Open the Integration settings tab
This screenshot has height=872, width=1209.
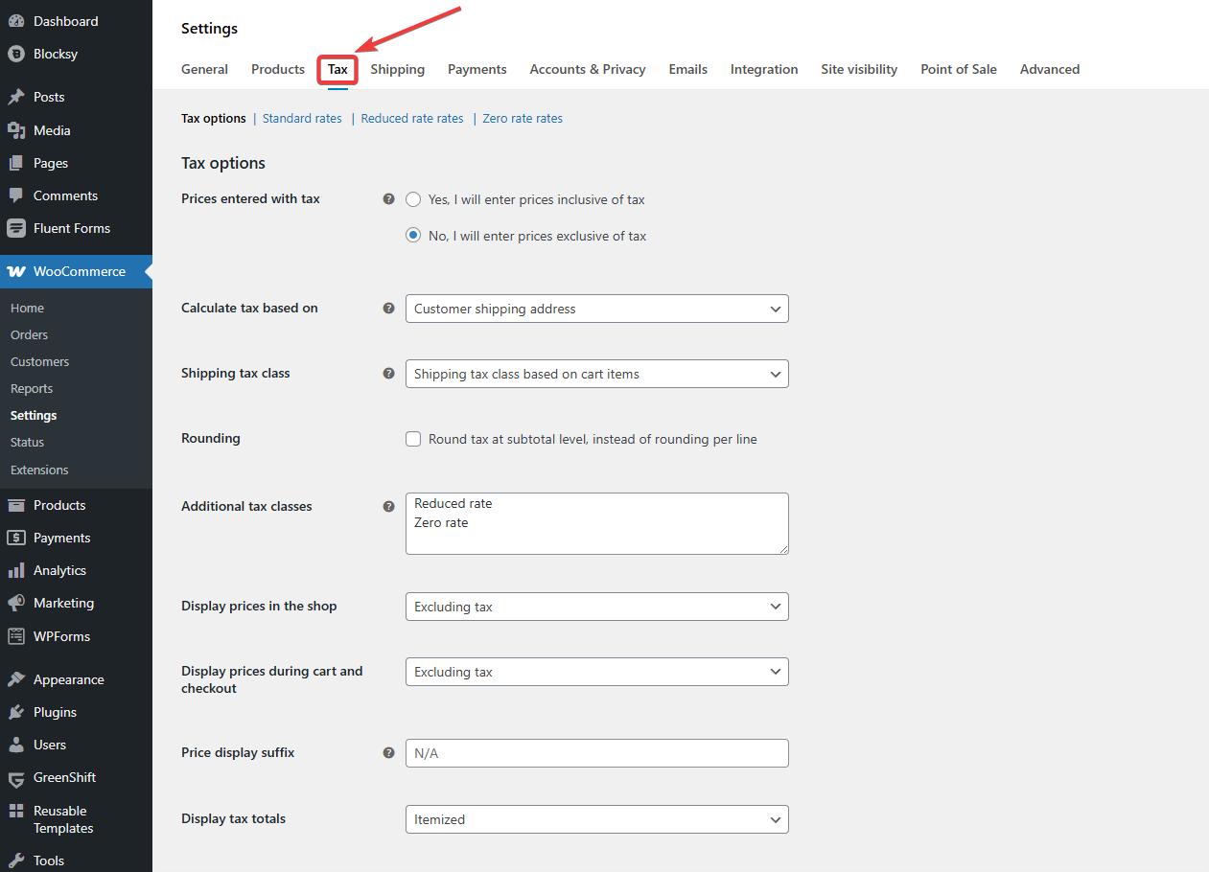(x=764, y=69)
